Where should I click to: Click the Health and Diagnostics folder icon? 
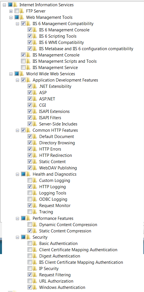coord(28,174)
